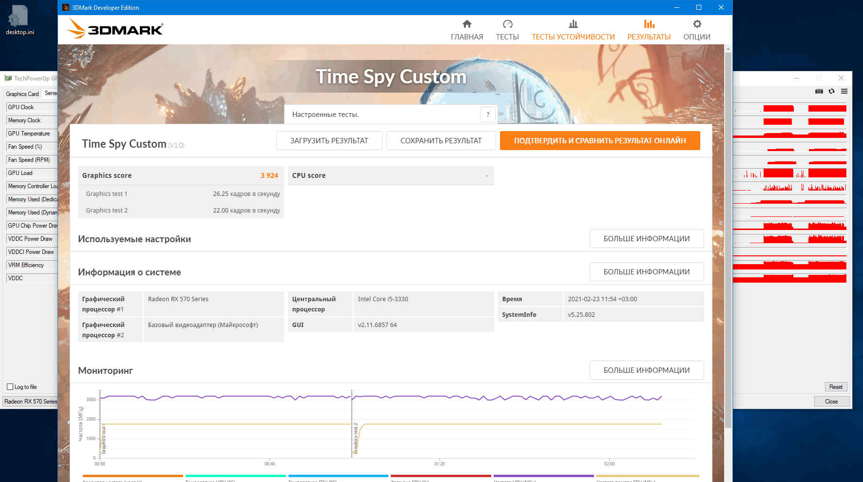Select VRM Efficiency sensor in GPU-Z
Screen dimensions: 863x482
pos(32,265)
